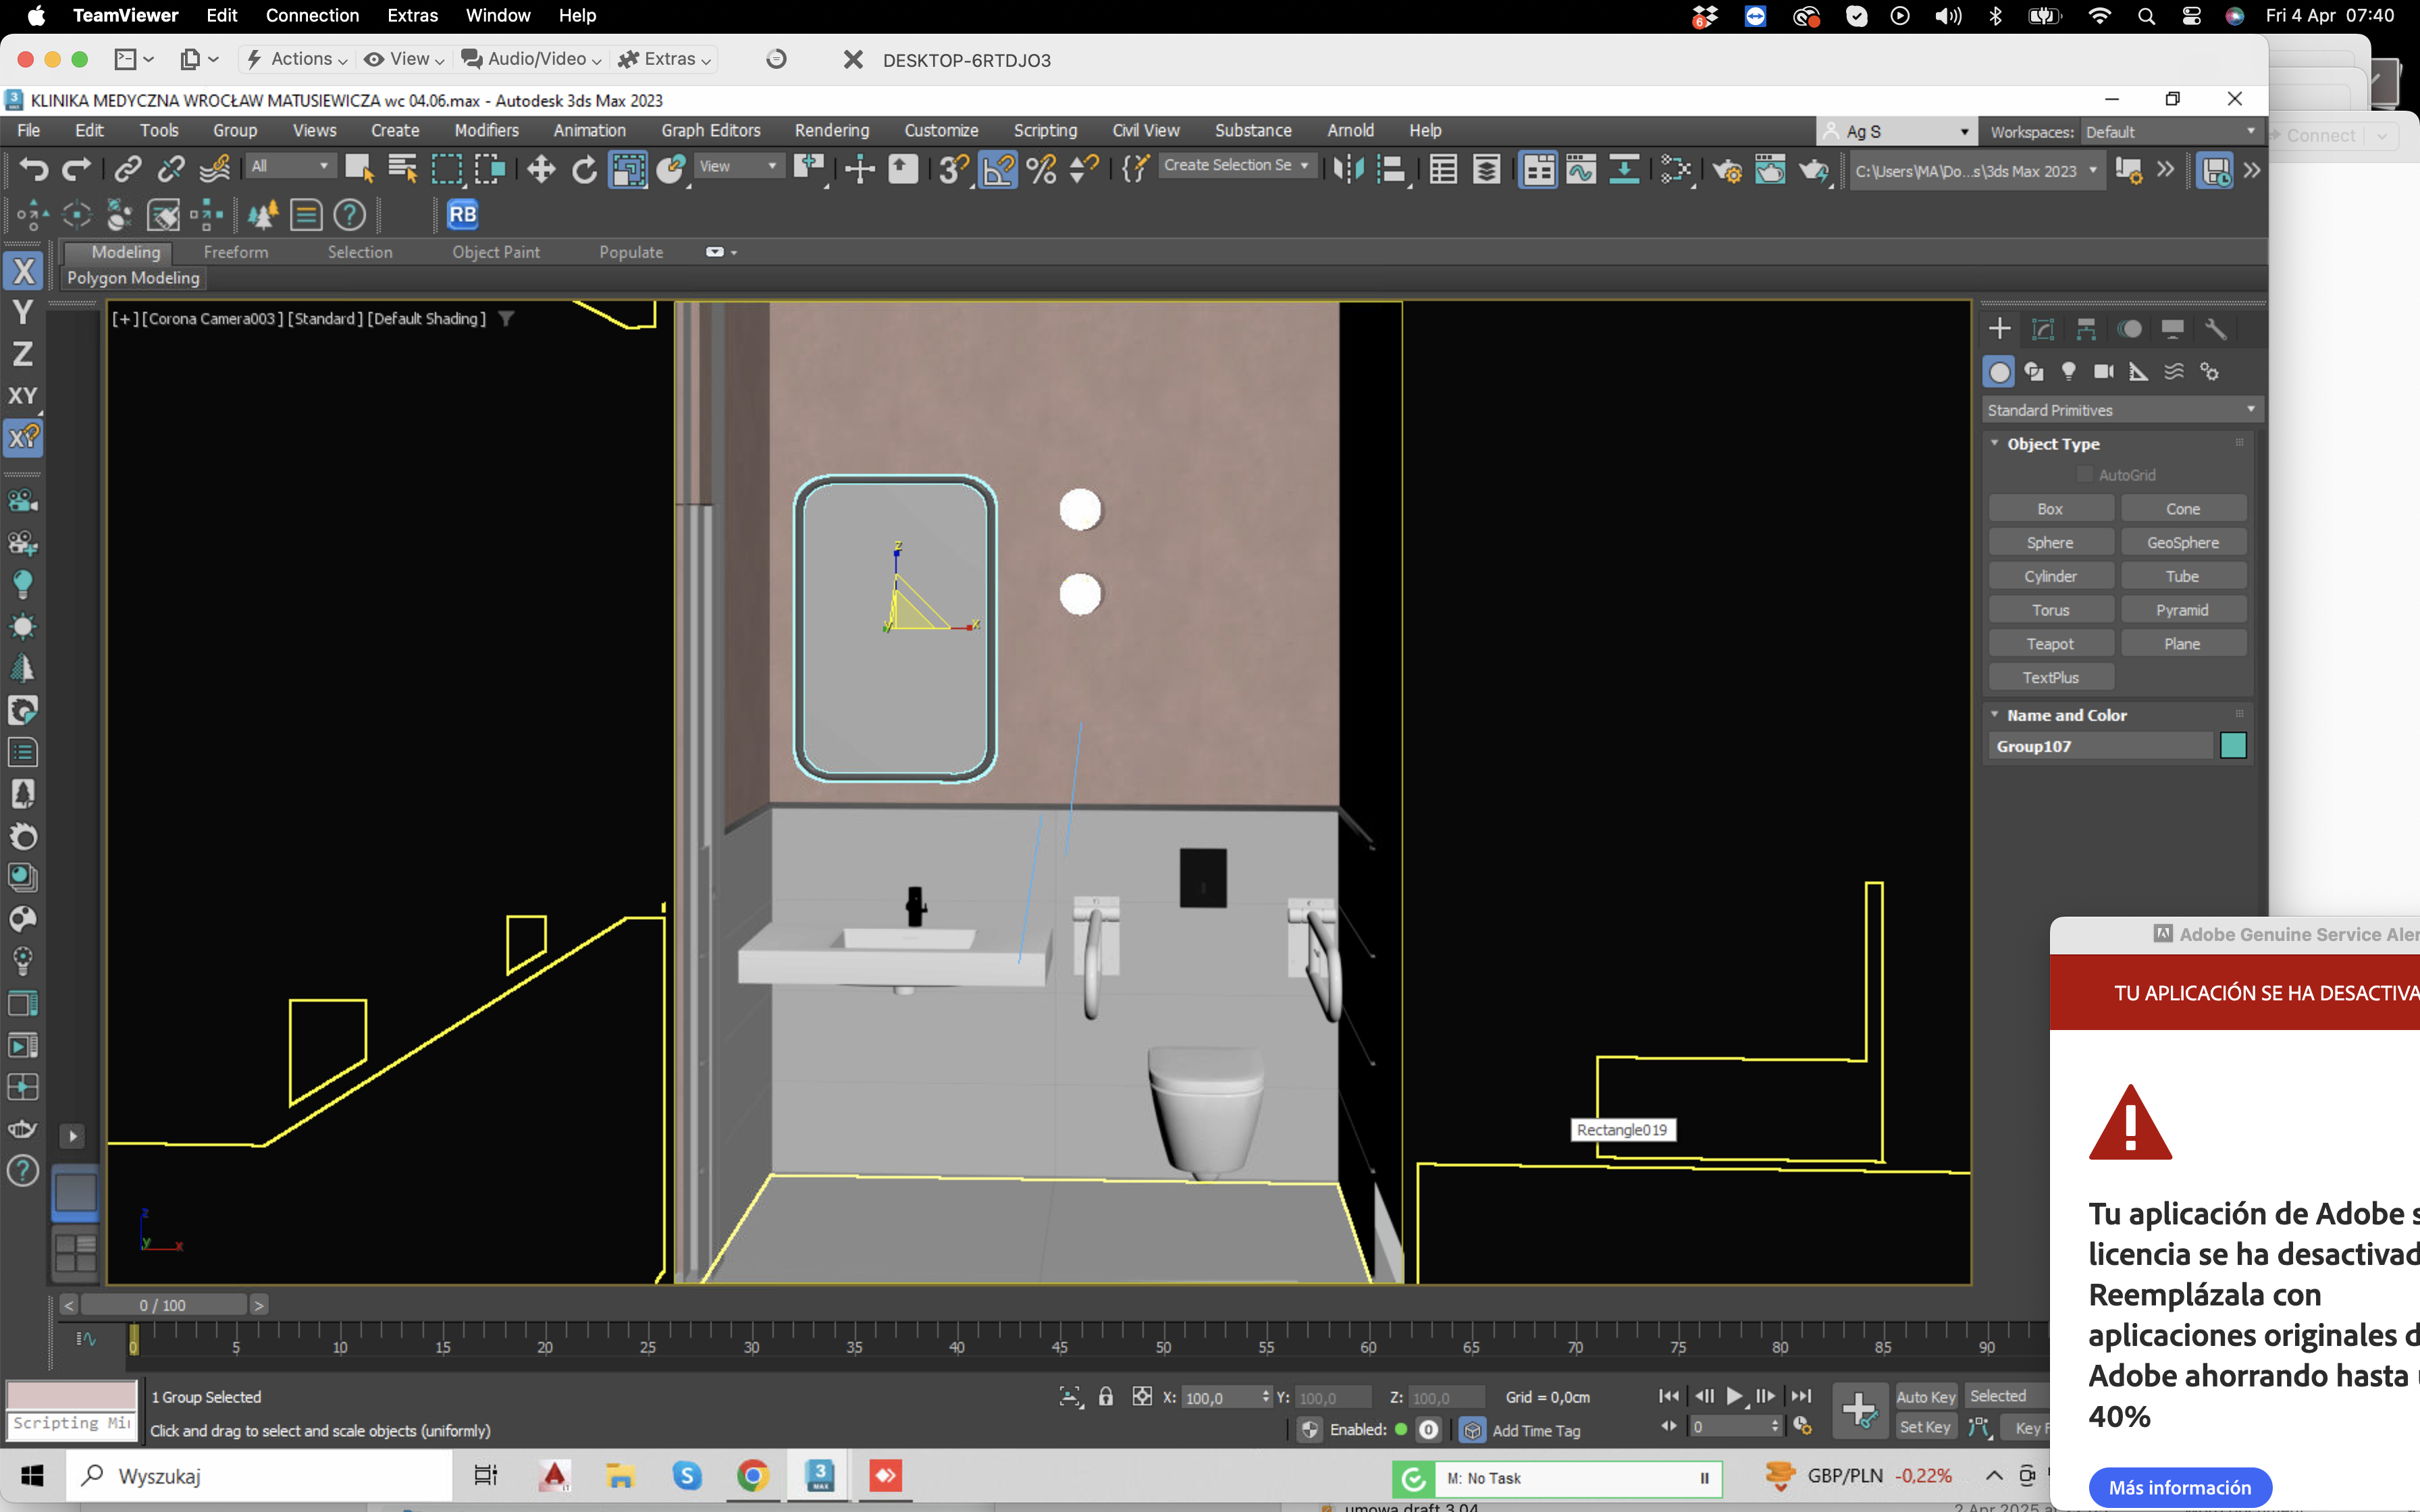Open Select by Name list icon
This screenshot has height=1512, width=2420.
403,169
